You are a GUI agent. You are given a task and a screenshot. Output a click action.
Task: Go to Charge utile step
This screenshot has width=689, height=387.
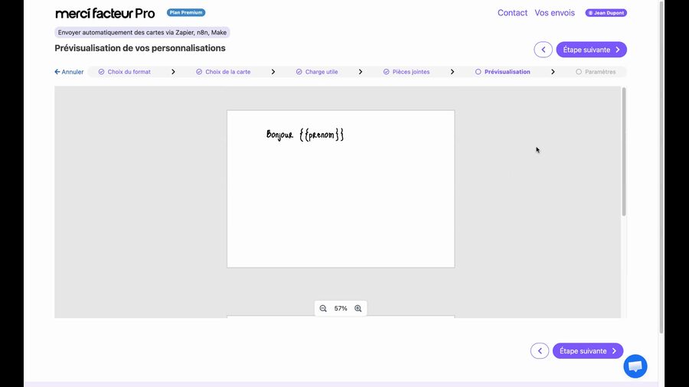(x=317, y=72)
